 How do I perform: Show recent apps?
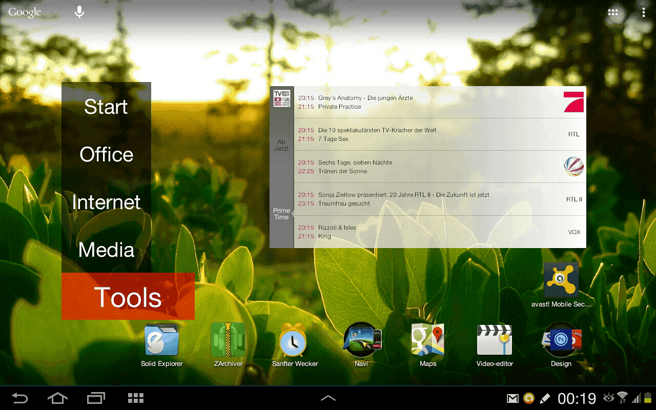(x=96, y=398)
